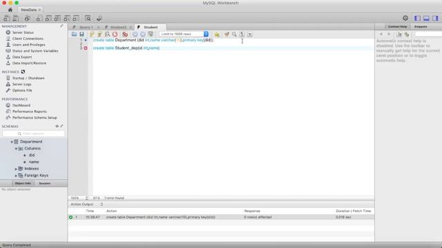Open SQL script file from main toolbar
Image resolution: width=442 pixels, height=248 pixels.
pos(15,19)
